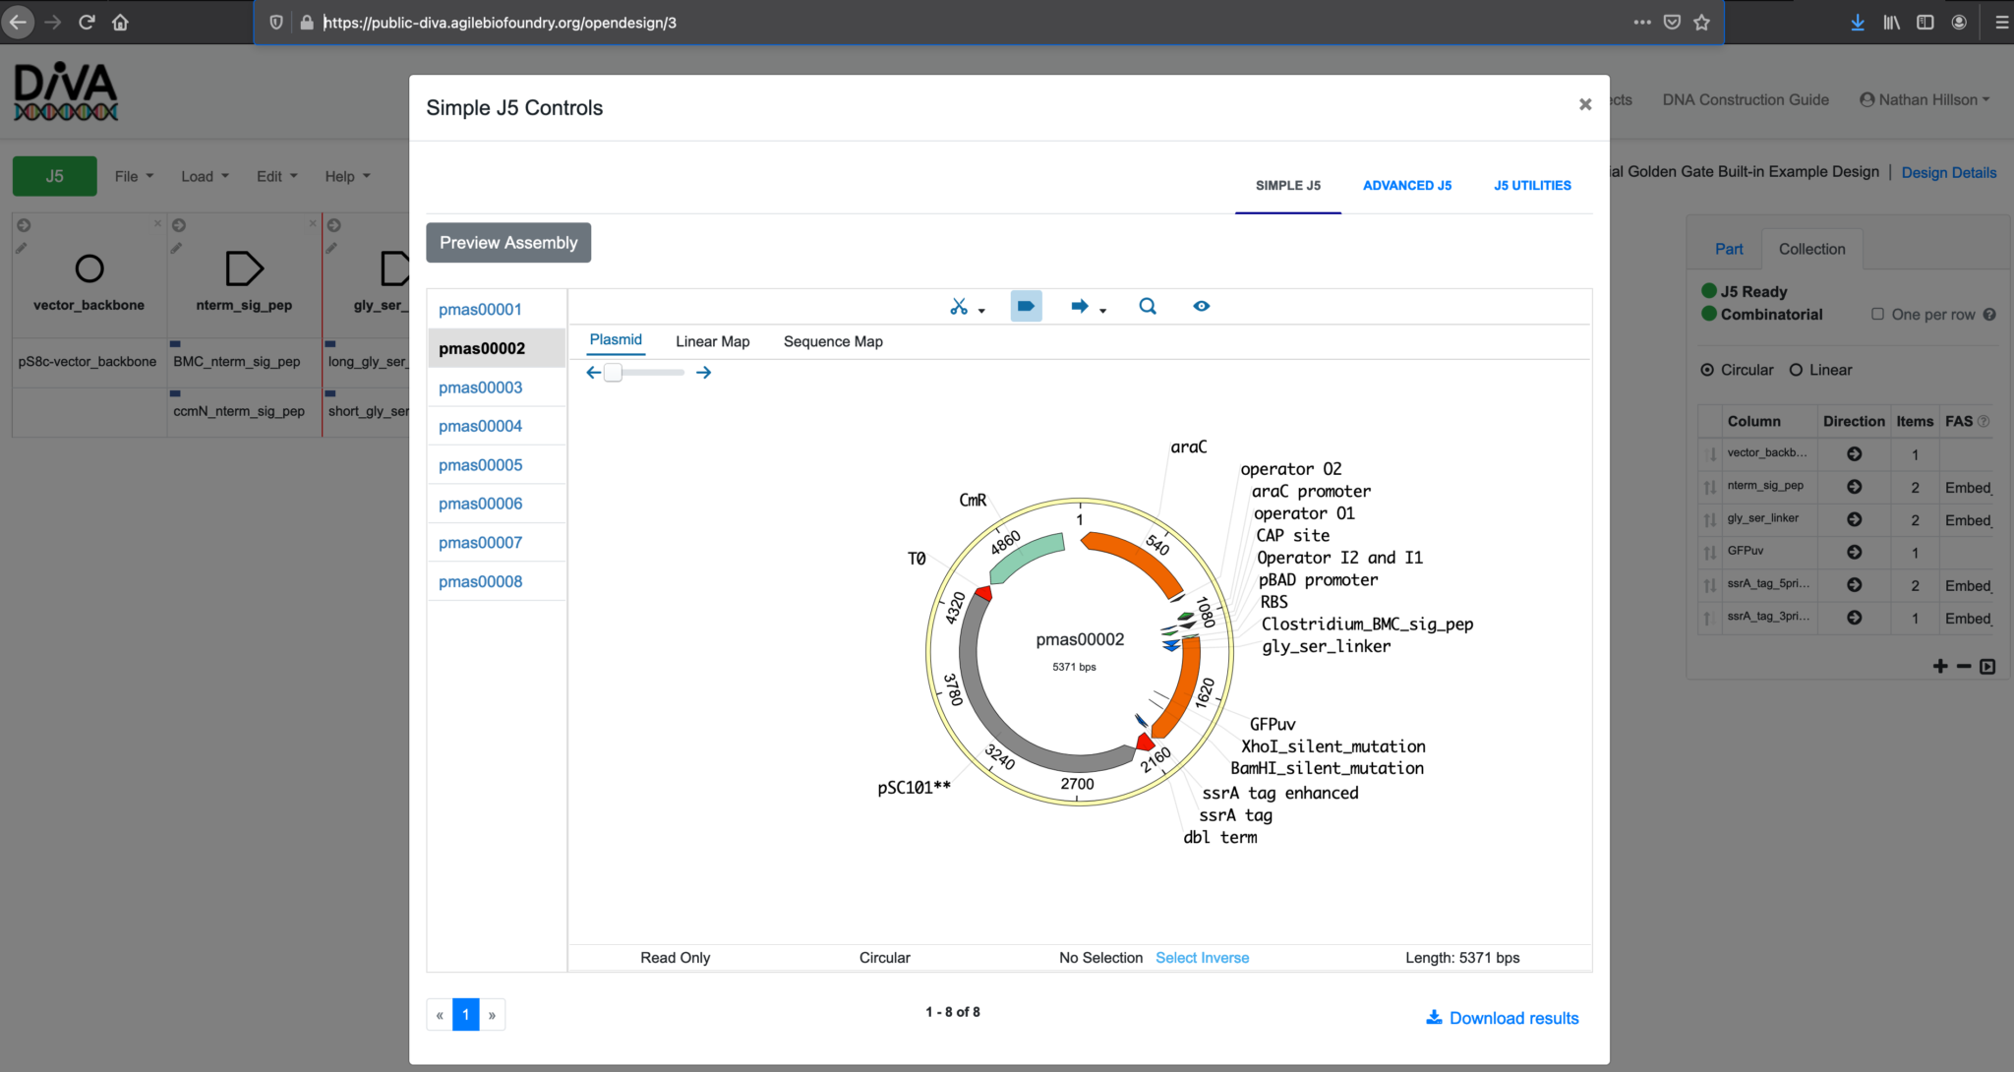Image resolution: width=2014 pixels, height=1072 pixels.
Task: Select the Circular radio button
Action: click(1707, 370)
